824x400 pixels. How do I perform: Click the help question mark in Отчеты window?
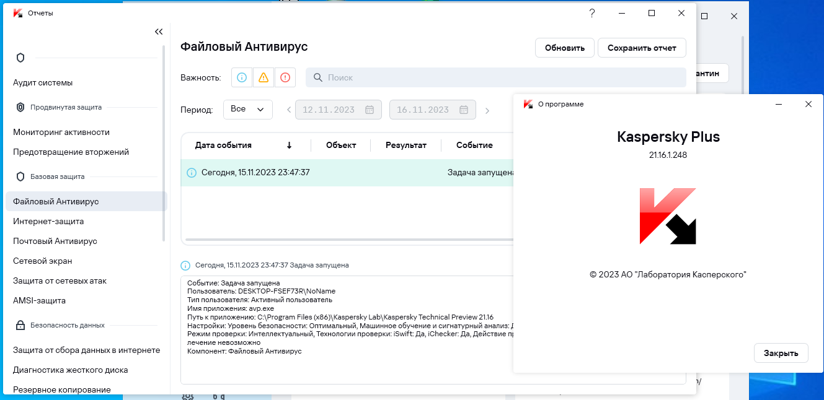pyautogui.click(x=592, y=13)
